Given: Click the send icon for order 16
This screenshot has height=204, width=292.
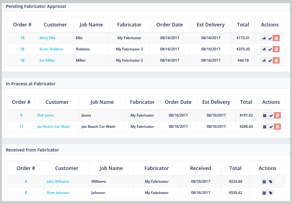Looking at the screenshot, I should tap(263, 60).
